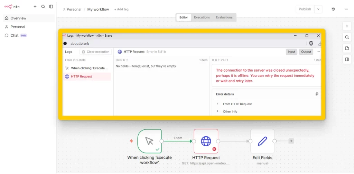Click the Edit Fields node label

tap(262, 158)
